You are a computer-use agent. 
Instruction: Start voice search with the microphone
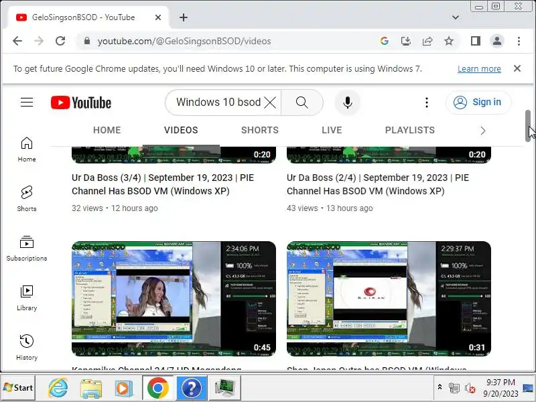tap(347, 103)
